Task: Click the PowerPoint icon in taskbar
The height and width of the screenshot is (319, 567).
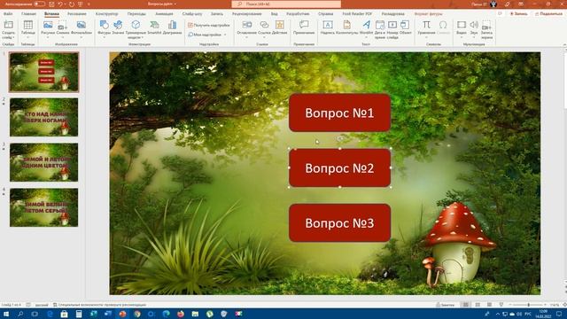Action: (x=122, y=314)
